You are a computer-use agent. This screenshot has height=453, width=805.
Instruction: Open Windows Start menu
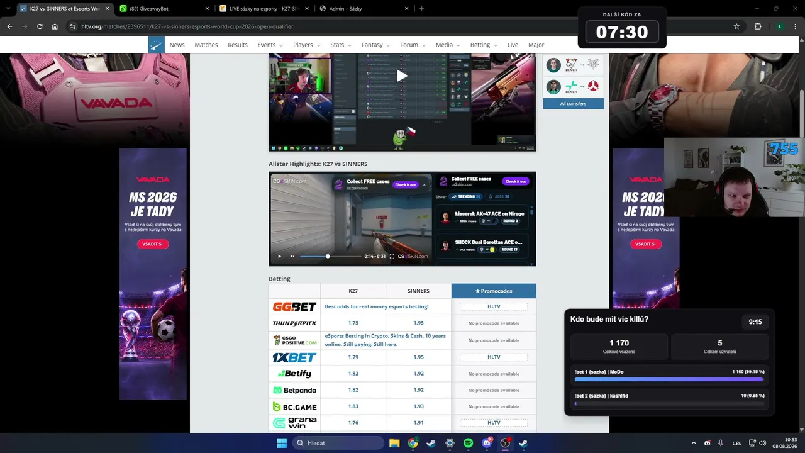[x=282, y=443]
